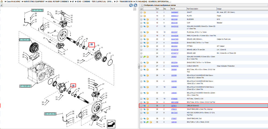The image size is (268, 129).
Task: Open AF breadcrumb item
Action: coord(73,1)
